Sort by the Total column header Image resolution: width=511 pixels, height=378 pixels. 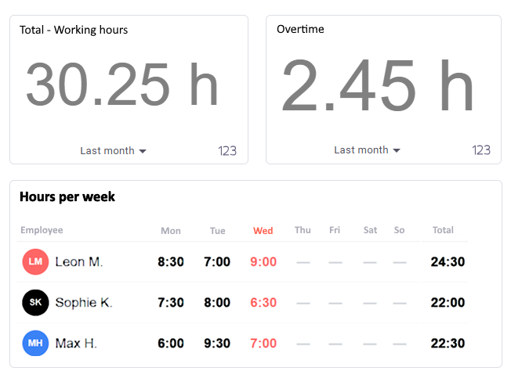pos(443,230)
